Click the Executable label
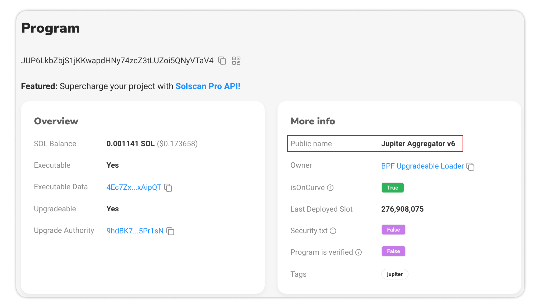Image resolution: width=540 pixels, height=308 pixels. pyautogui.click(x=52, y=165)
